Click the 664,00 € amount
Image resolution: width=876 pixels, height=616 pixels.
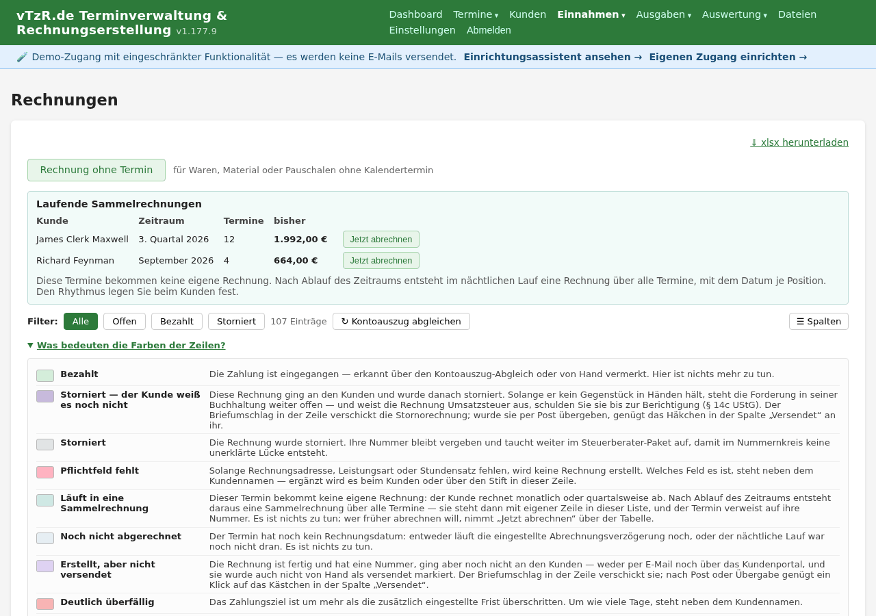[x=296, y=261]
